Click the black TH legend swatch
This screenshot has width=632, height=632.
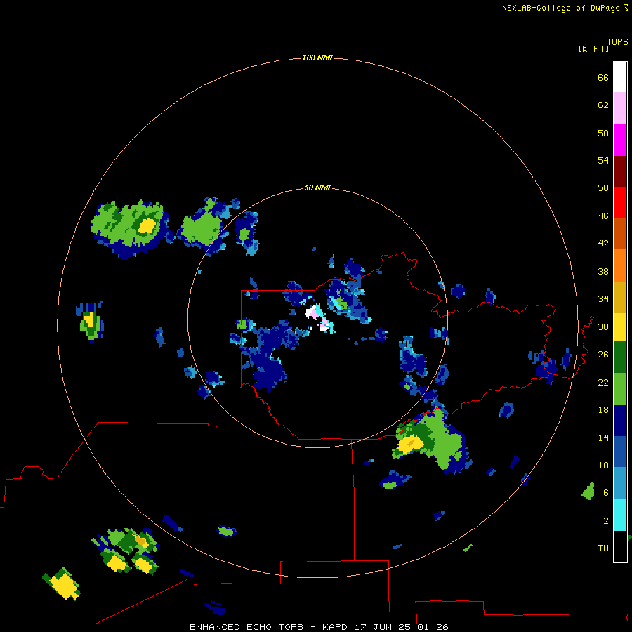(x=620, y=546)
